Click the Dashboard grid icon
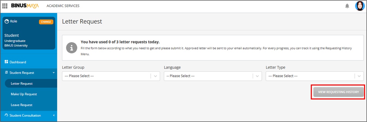 (x=7, y=62)
